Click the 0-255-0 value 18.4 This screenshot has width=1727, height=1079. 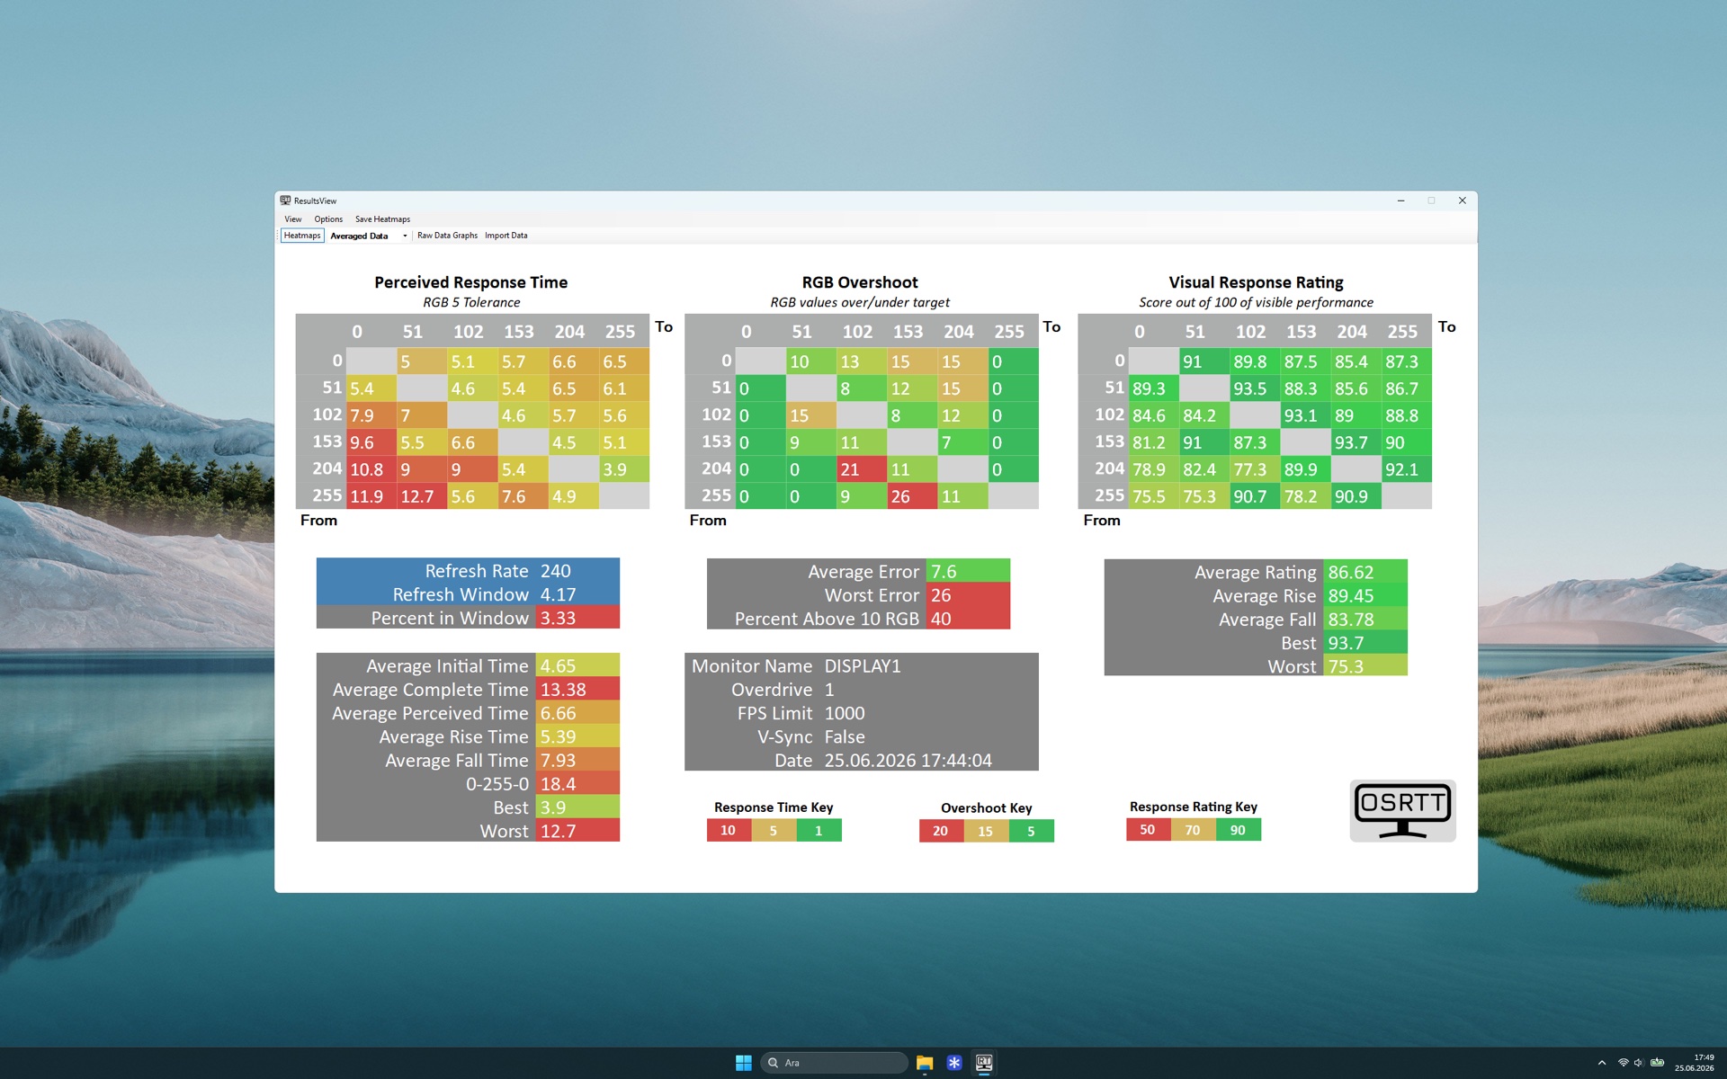pyautogui.click(x=577, y=784)
